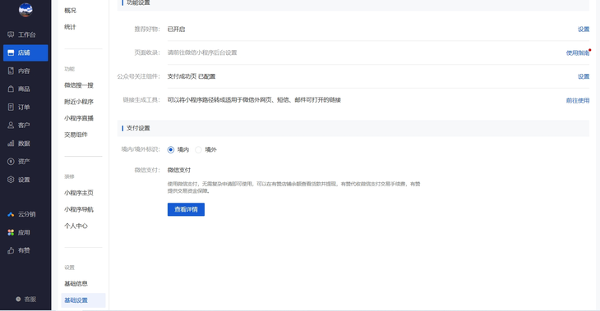
Task: Click the 商品 bag icon
Action: point(11,89)
